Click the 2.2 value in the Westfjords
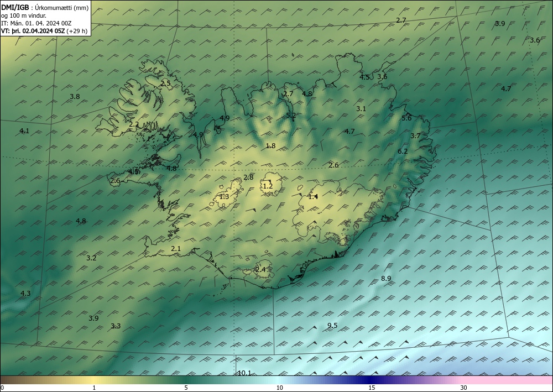The image size is (553, 392). pos(134,124)
